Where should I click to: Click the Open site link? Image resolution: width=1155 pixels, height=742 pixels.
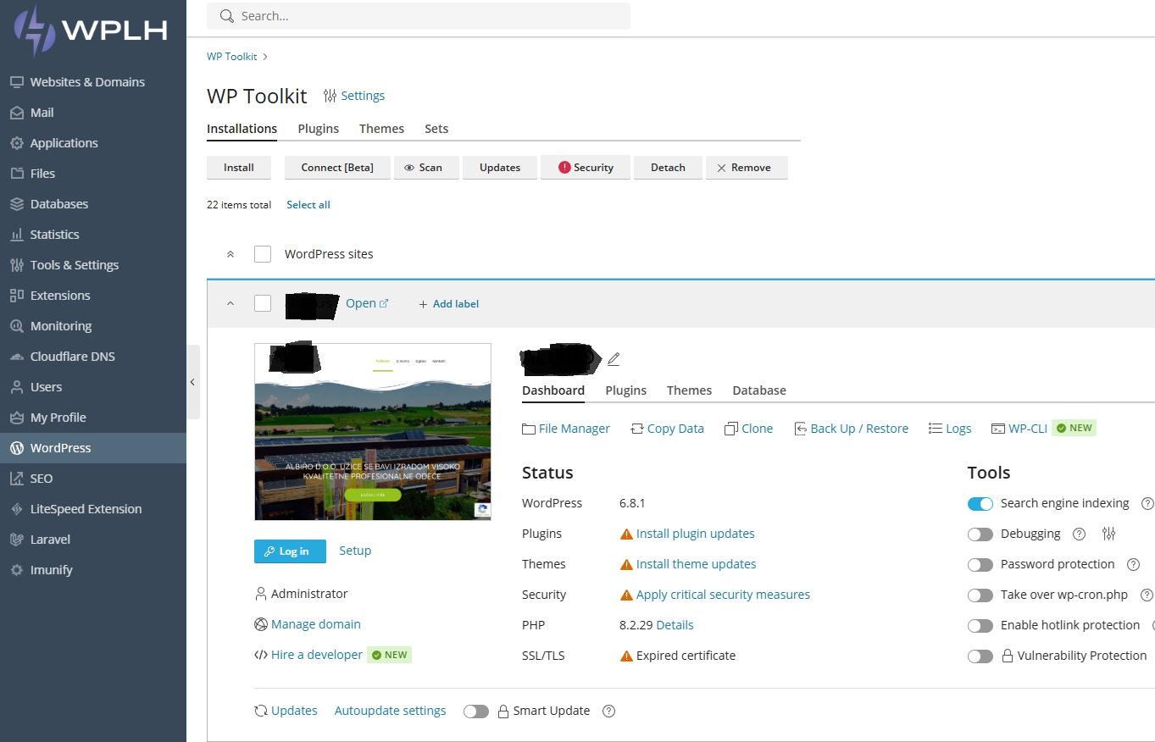367,303
